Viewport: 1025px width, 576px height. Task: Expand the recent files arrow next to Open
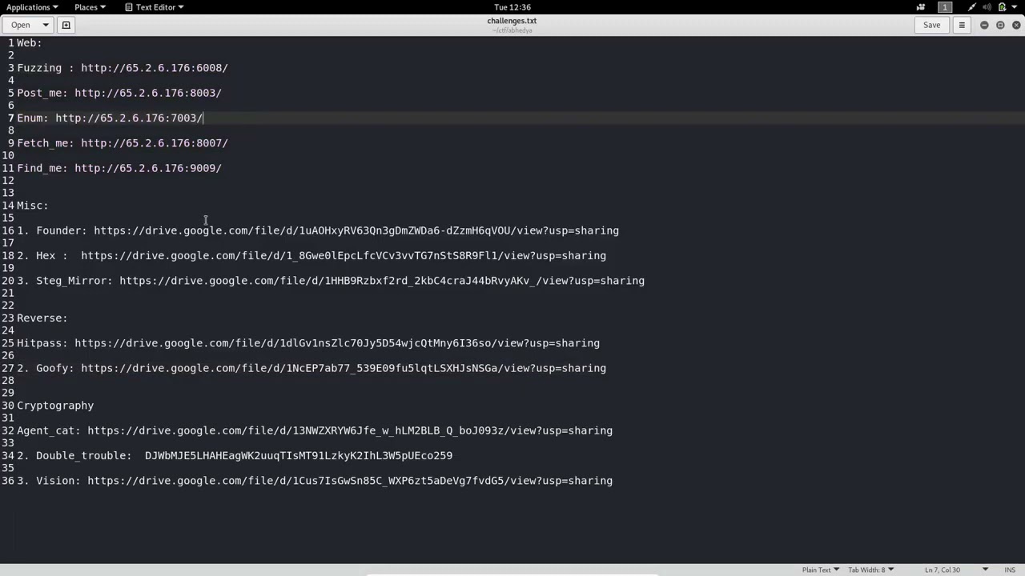point(46,25)
